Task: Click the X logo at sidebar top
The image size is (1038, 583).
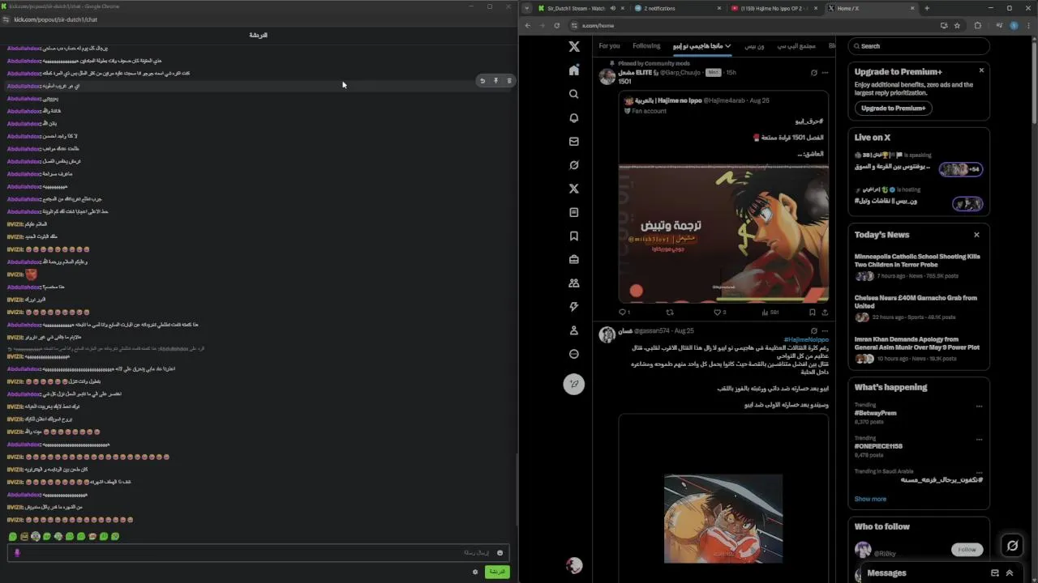Action: coord(573,47)
